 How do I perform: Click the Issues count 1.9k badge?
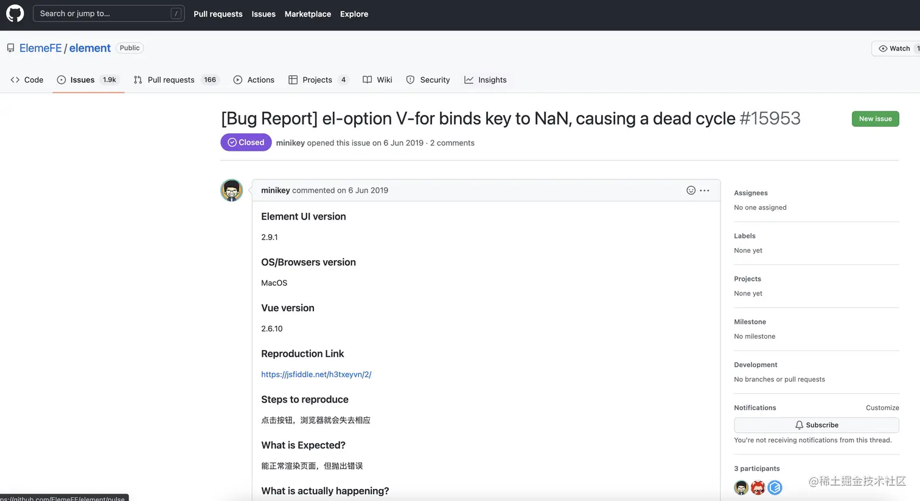click(x=110, y=80)
